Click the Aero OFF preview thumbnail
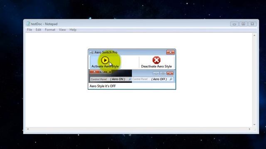The height and width of the screenshot is (149, 266). [x=153, y=76]
